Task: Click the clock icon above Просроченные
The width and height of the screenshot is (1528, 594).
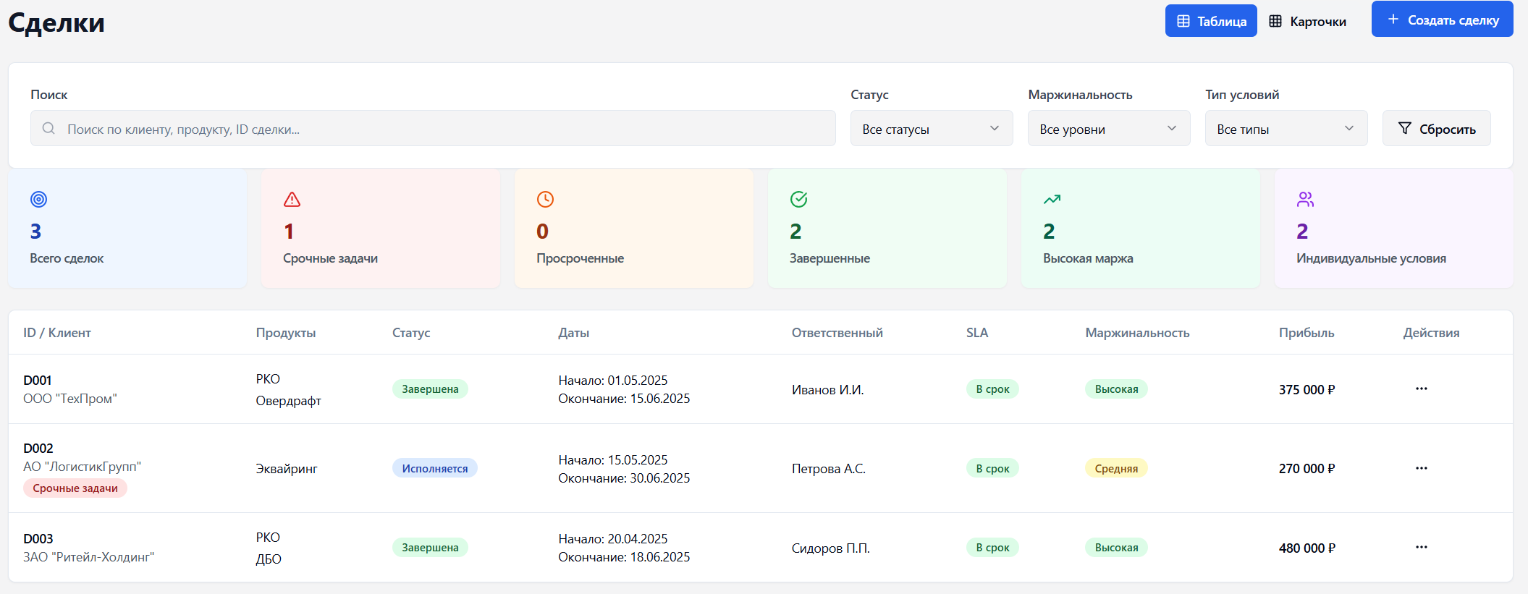Action: pos(545,199)
